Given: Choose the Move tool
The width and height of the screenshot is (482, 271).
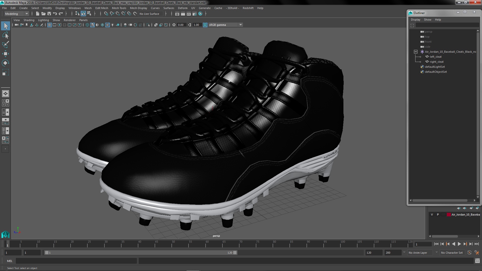Looking at the screenshot, I should (x=6, y=54).
